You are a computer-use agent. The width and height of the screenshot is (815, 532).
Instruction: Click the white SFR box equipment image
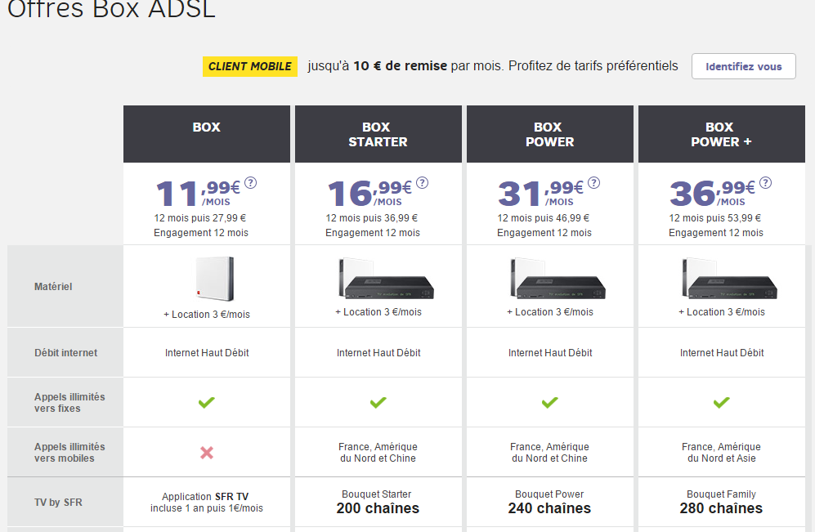click(x=213, y=279)
